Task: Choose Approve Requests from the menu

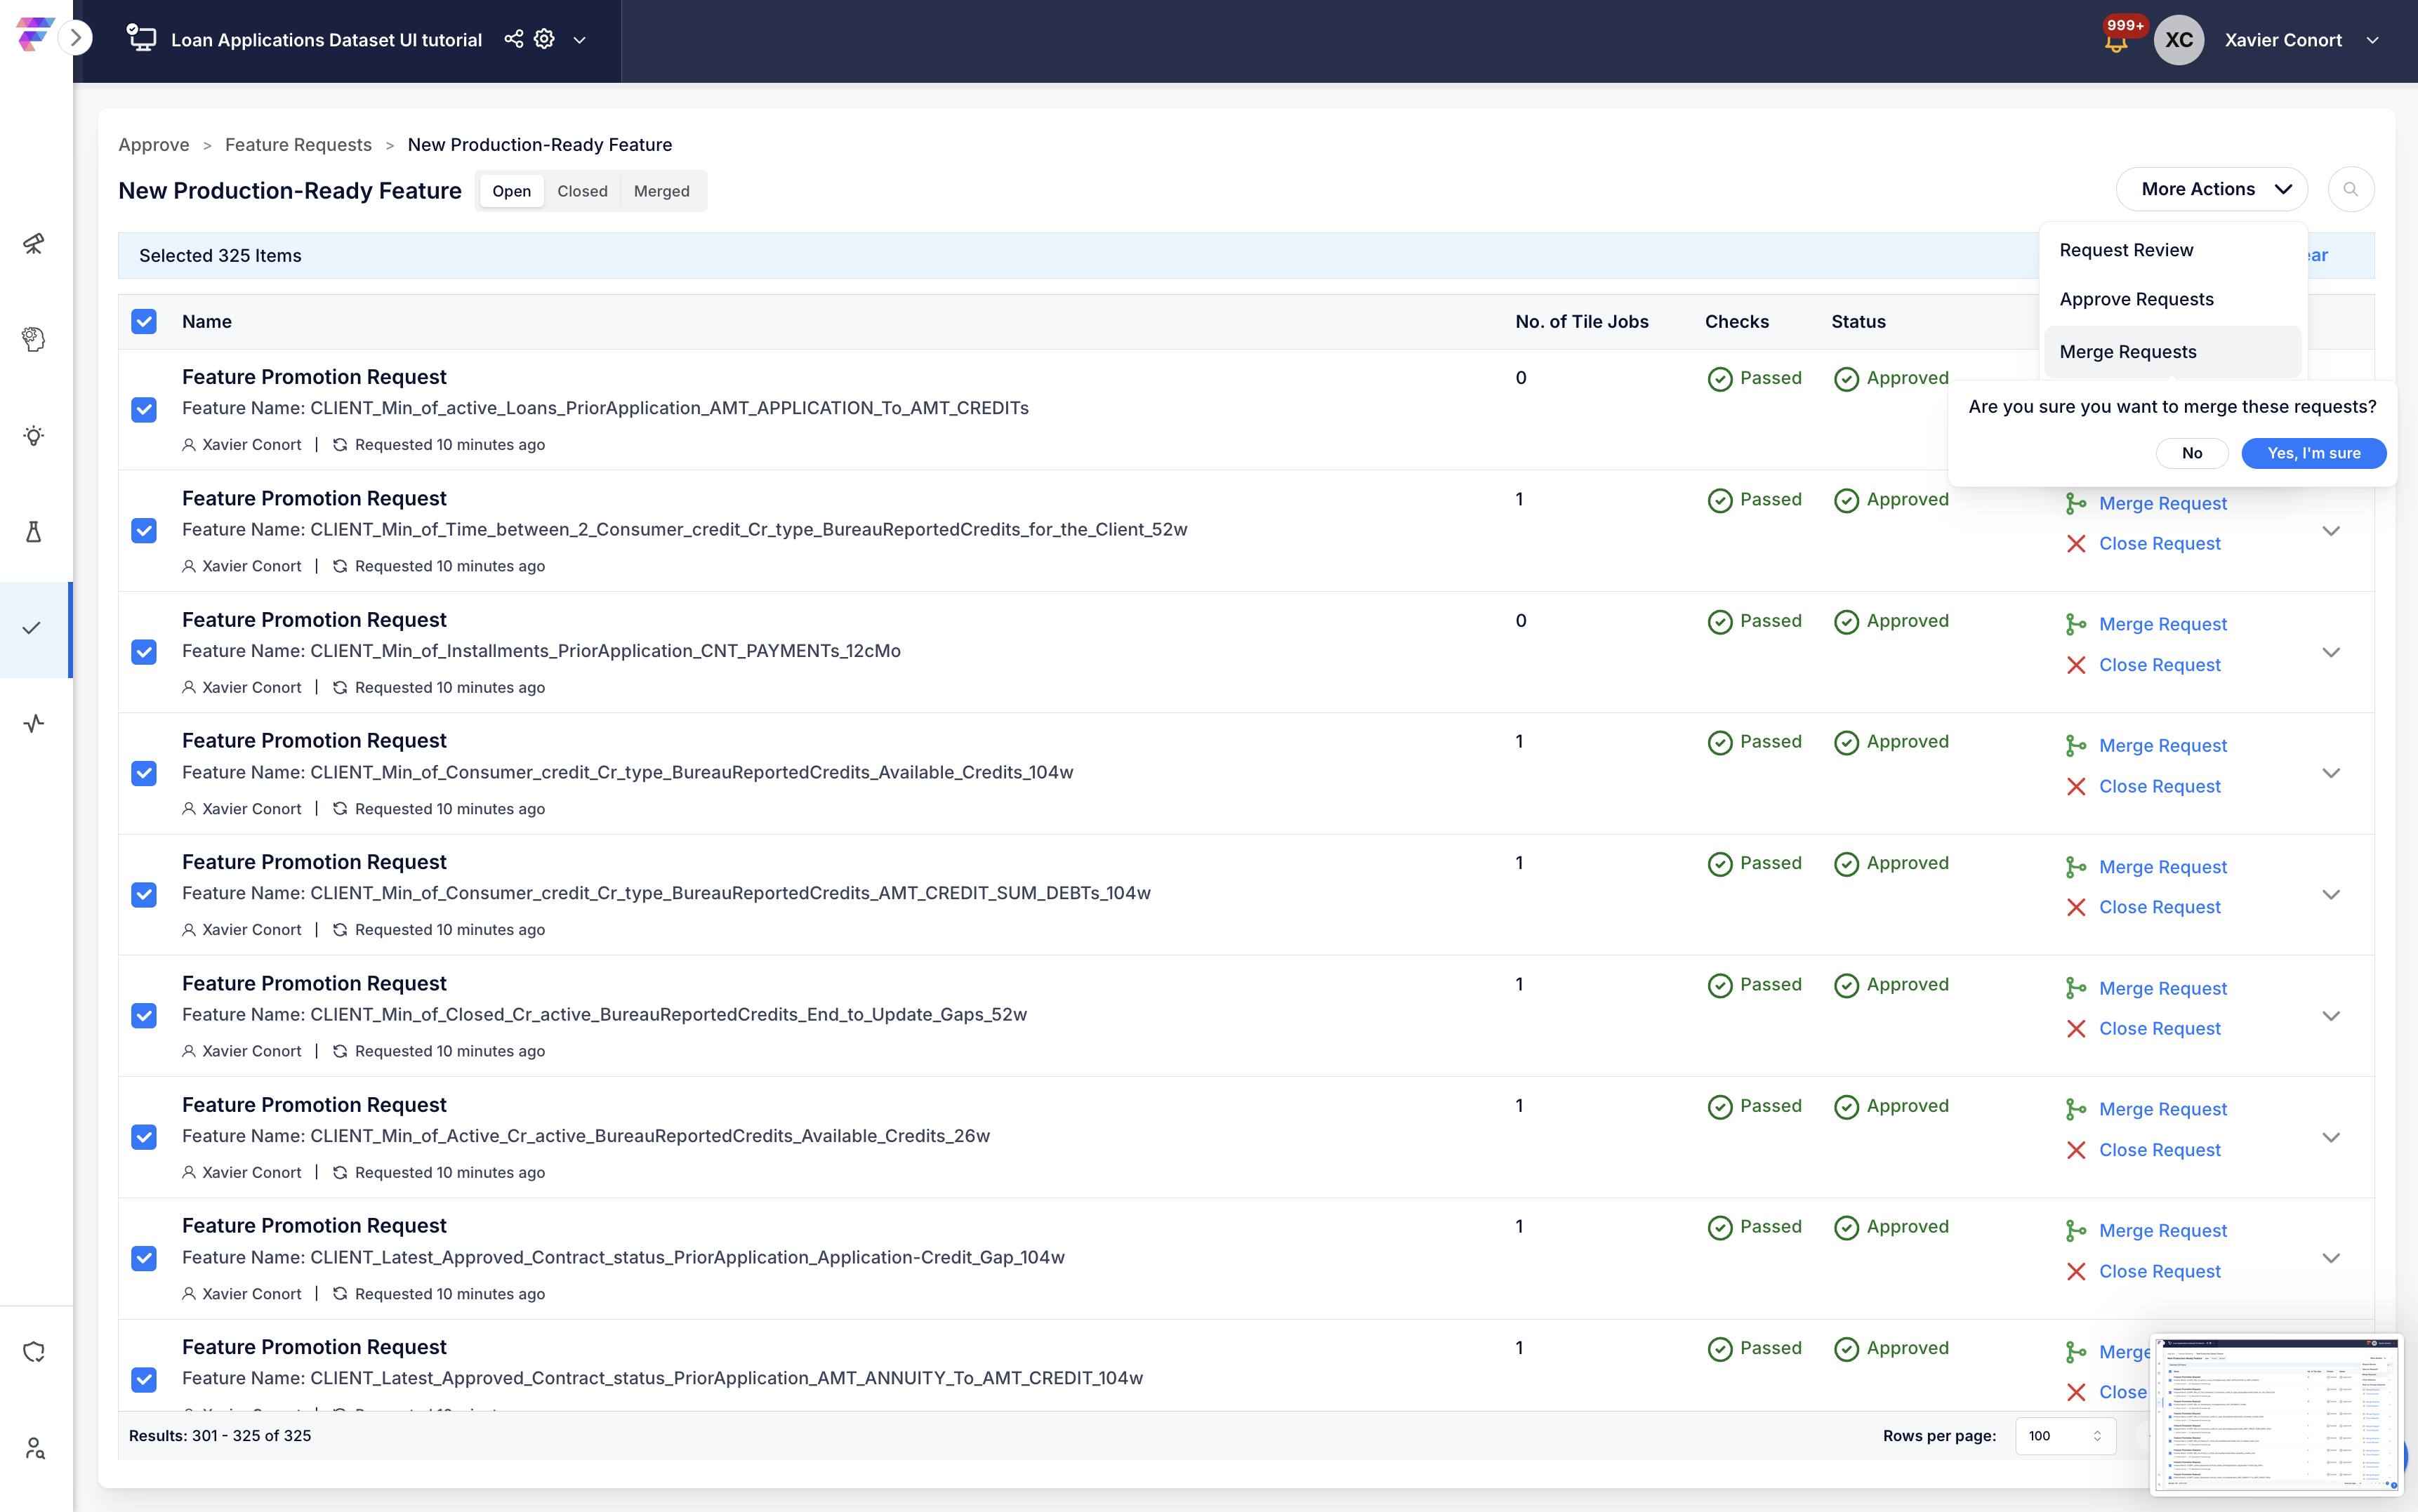Action: (x=2136, y=299)
